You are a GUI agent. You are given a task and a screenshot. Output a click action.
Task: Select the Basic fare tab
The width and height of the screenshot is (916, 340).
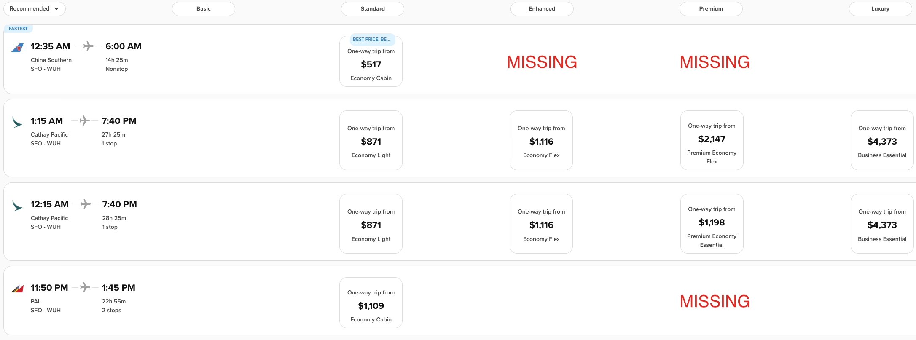[204, 9]
